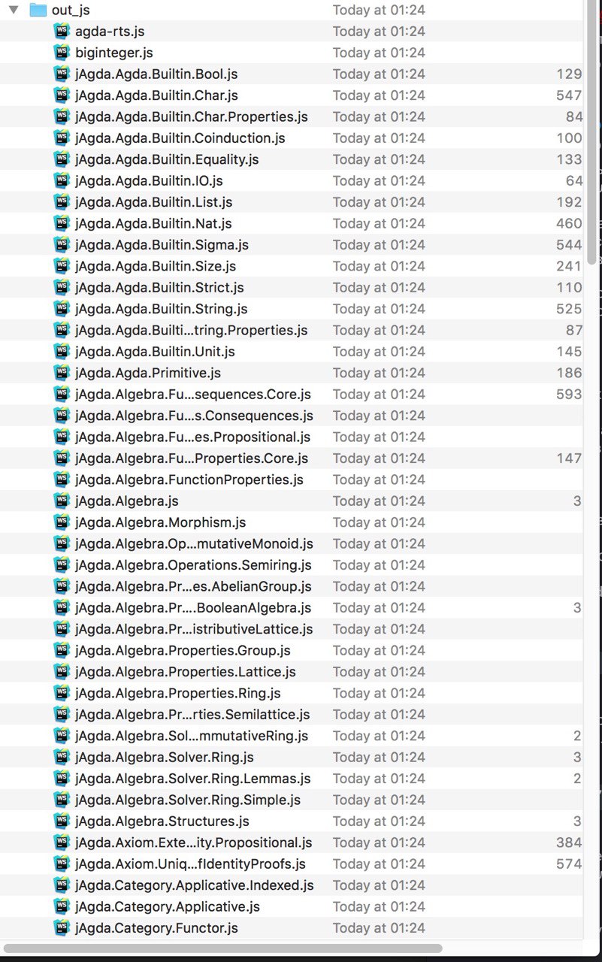Click icon of jAgda.Agda.Builtin.Strict.js
Screen dimensions: 602x962
point(62,287)
